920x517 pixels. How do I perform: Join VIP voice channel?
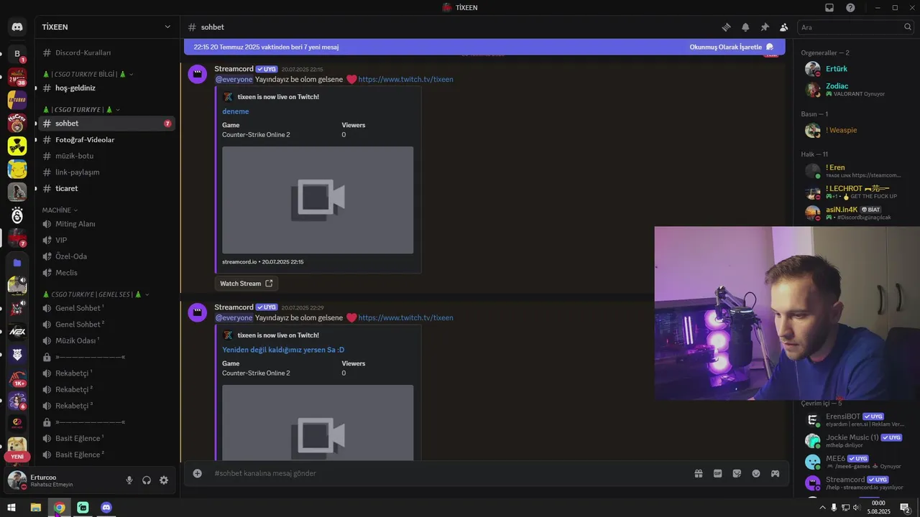point(106,240)
